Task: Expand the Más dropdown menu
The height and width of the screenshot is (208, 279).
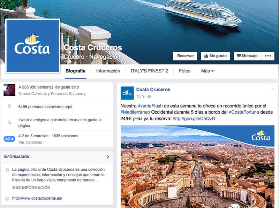Action: click(x=207, y=71)
